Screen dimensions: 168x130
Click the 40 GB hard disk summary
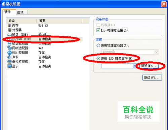tap(42, 34)
